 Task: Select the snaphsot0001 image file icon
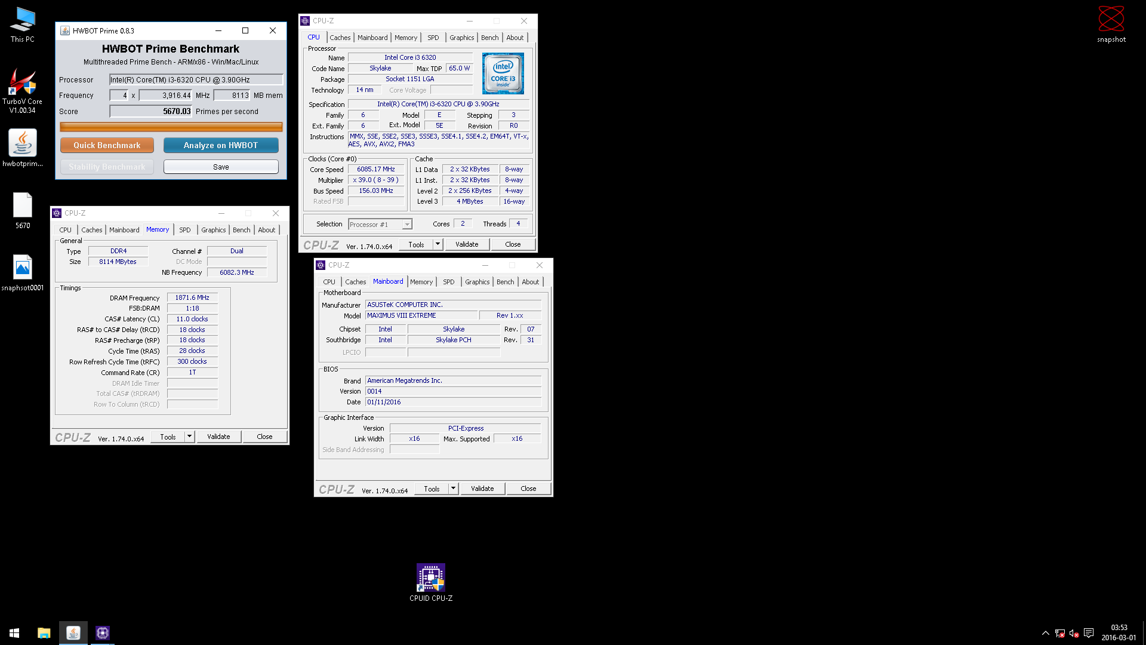[x=22, y=273]
